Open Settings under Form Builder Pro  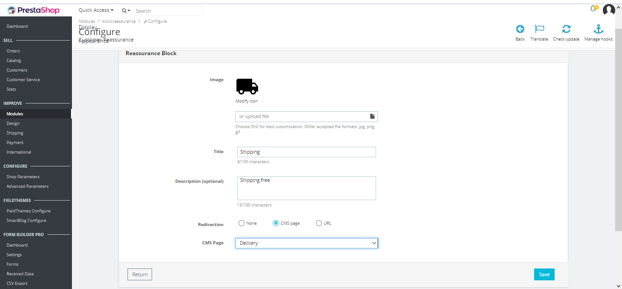[x=14, y=255]
